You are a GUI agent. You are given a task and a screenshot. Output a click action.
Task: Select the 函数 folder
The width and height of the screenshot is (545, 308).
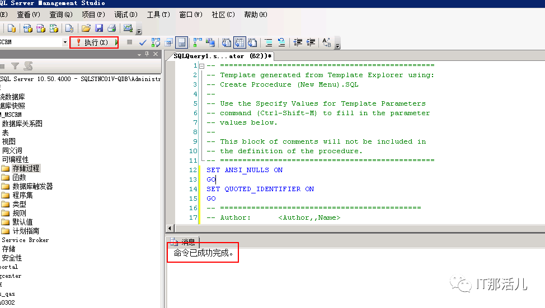coord(19,177)
